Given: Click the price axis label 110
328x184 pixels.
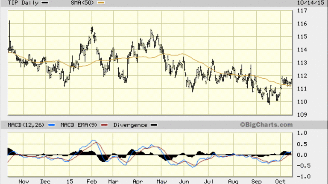Looking at the screenshot, I should click(x=302, y=102).
